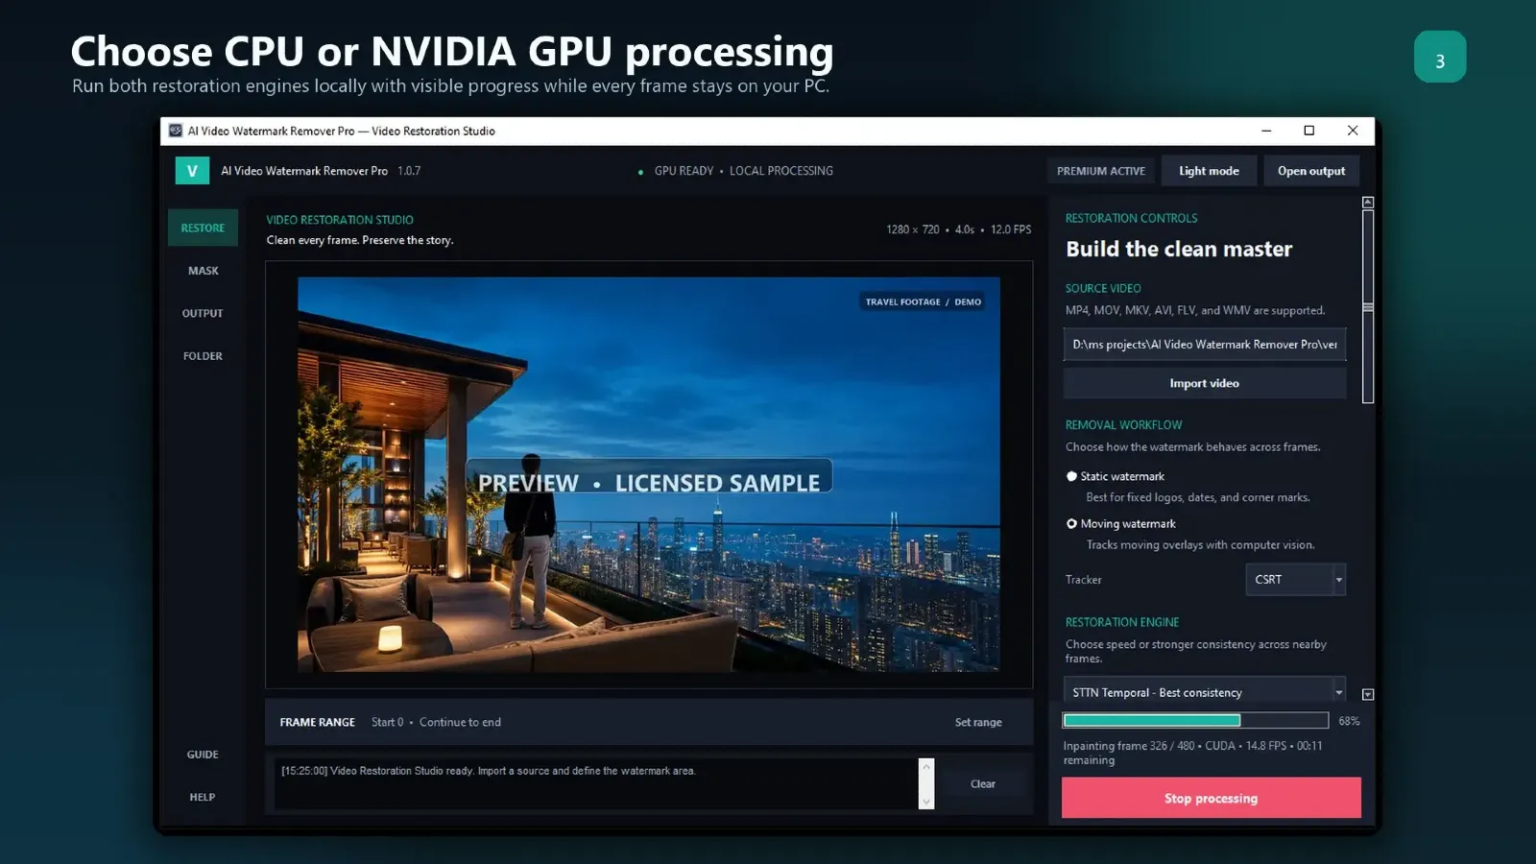Expand the STTN Temporal engine dropdown
The width and height of the screenshot is (1536, 864).
pos(1204,690)
